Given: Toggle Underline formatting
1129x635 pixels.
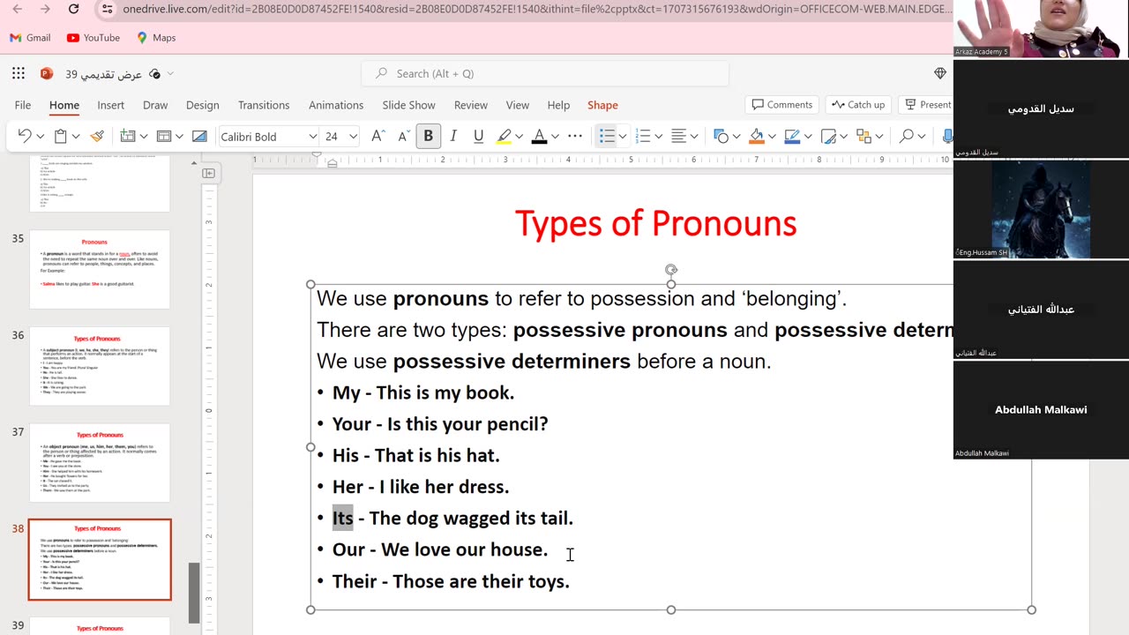Looking at the screenshot, I should [478, 137].
